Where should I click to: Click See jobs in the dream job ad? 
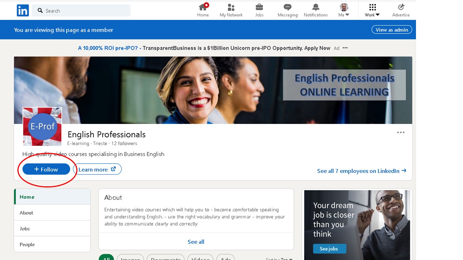click(330, 248)
